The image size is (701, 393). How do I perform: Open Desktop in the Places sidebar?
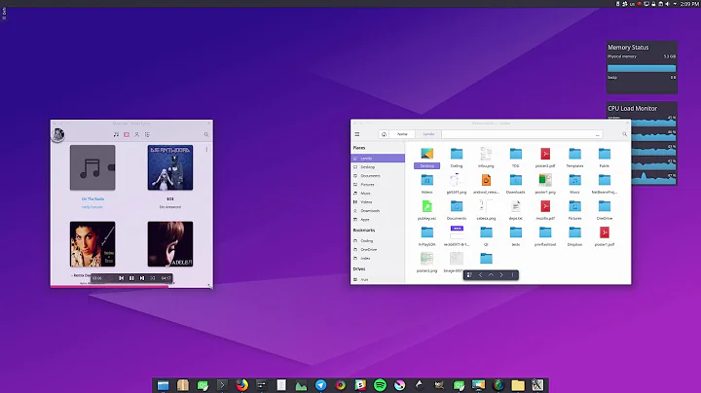[378, 167]
